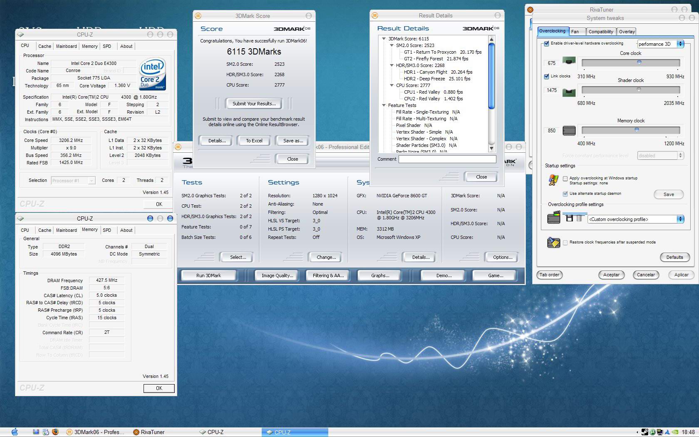The width and height of the screenshot is (699, 437).
Task: Click the Memory clock chip icon
Action: (569, 131)
